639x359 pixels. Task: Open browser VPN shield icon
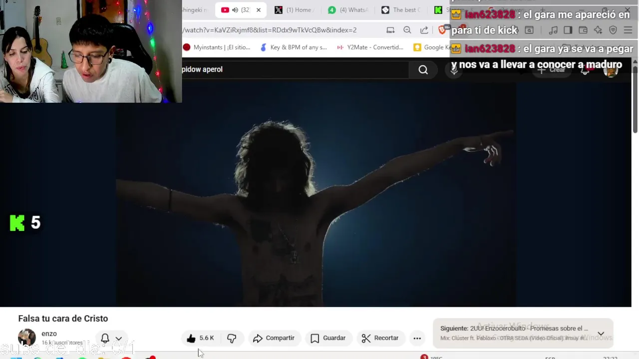613,30
